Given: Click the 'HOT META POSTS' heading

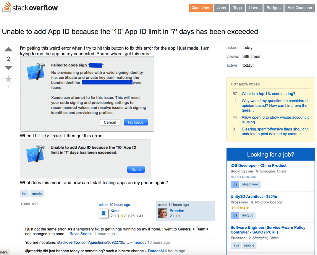Looking at the screenshot, I should 245,84.
